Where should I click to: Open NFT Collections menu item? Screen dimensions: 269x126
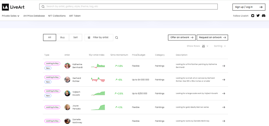click(x=57, y=16)
